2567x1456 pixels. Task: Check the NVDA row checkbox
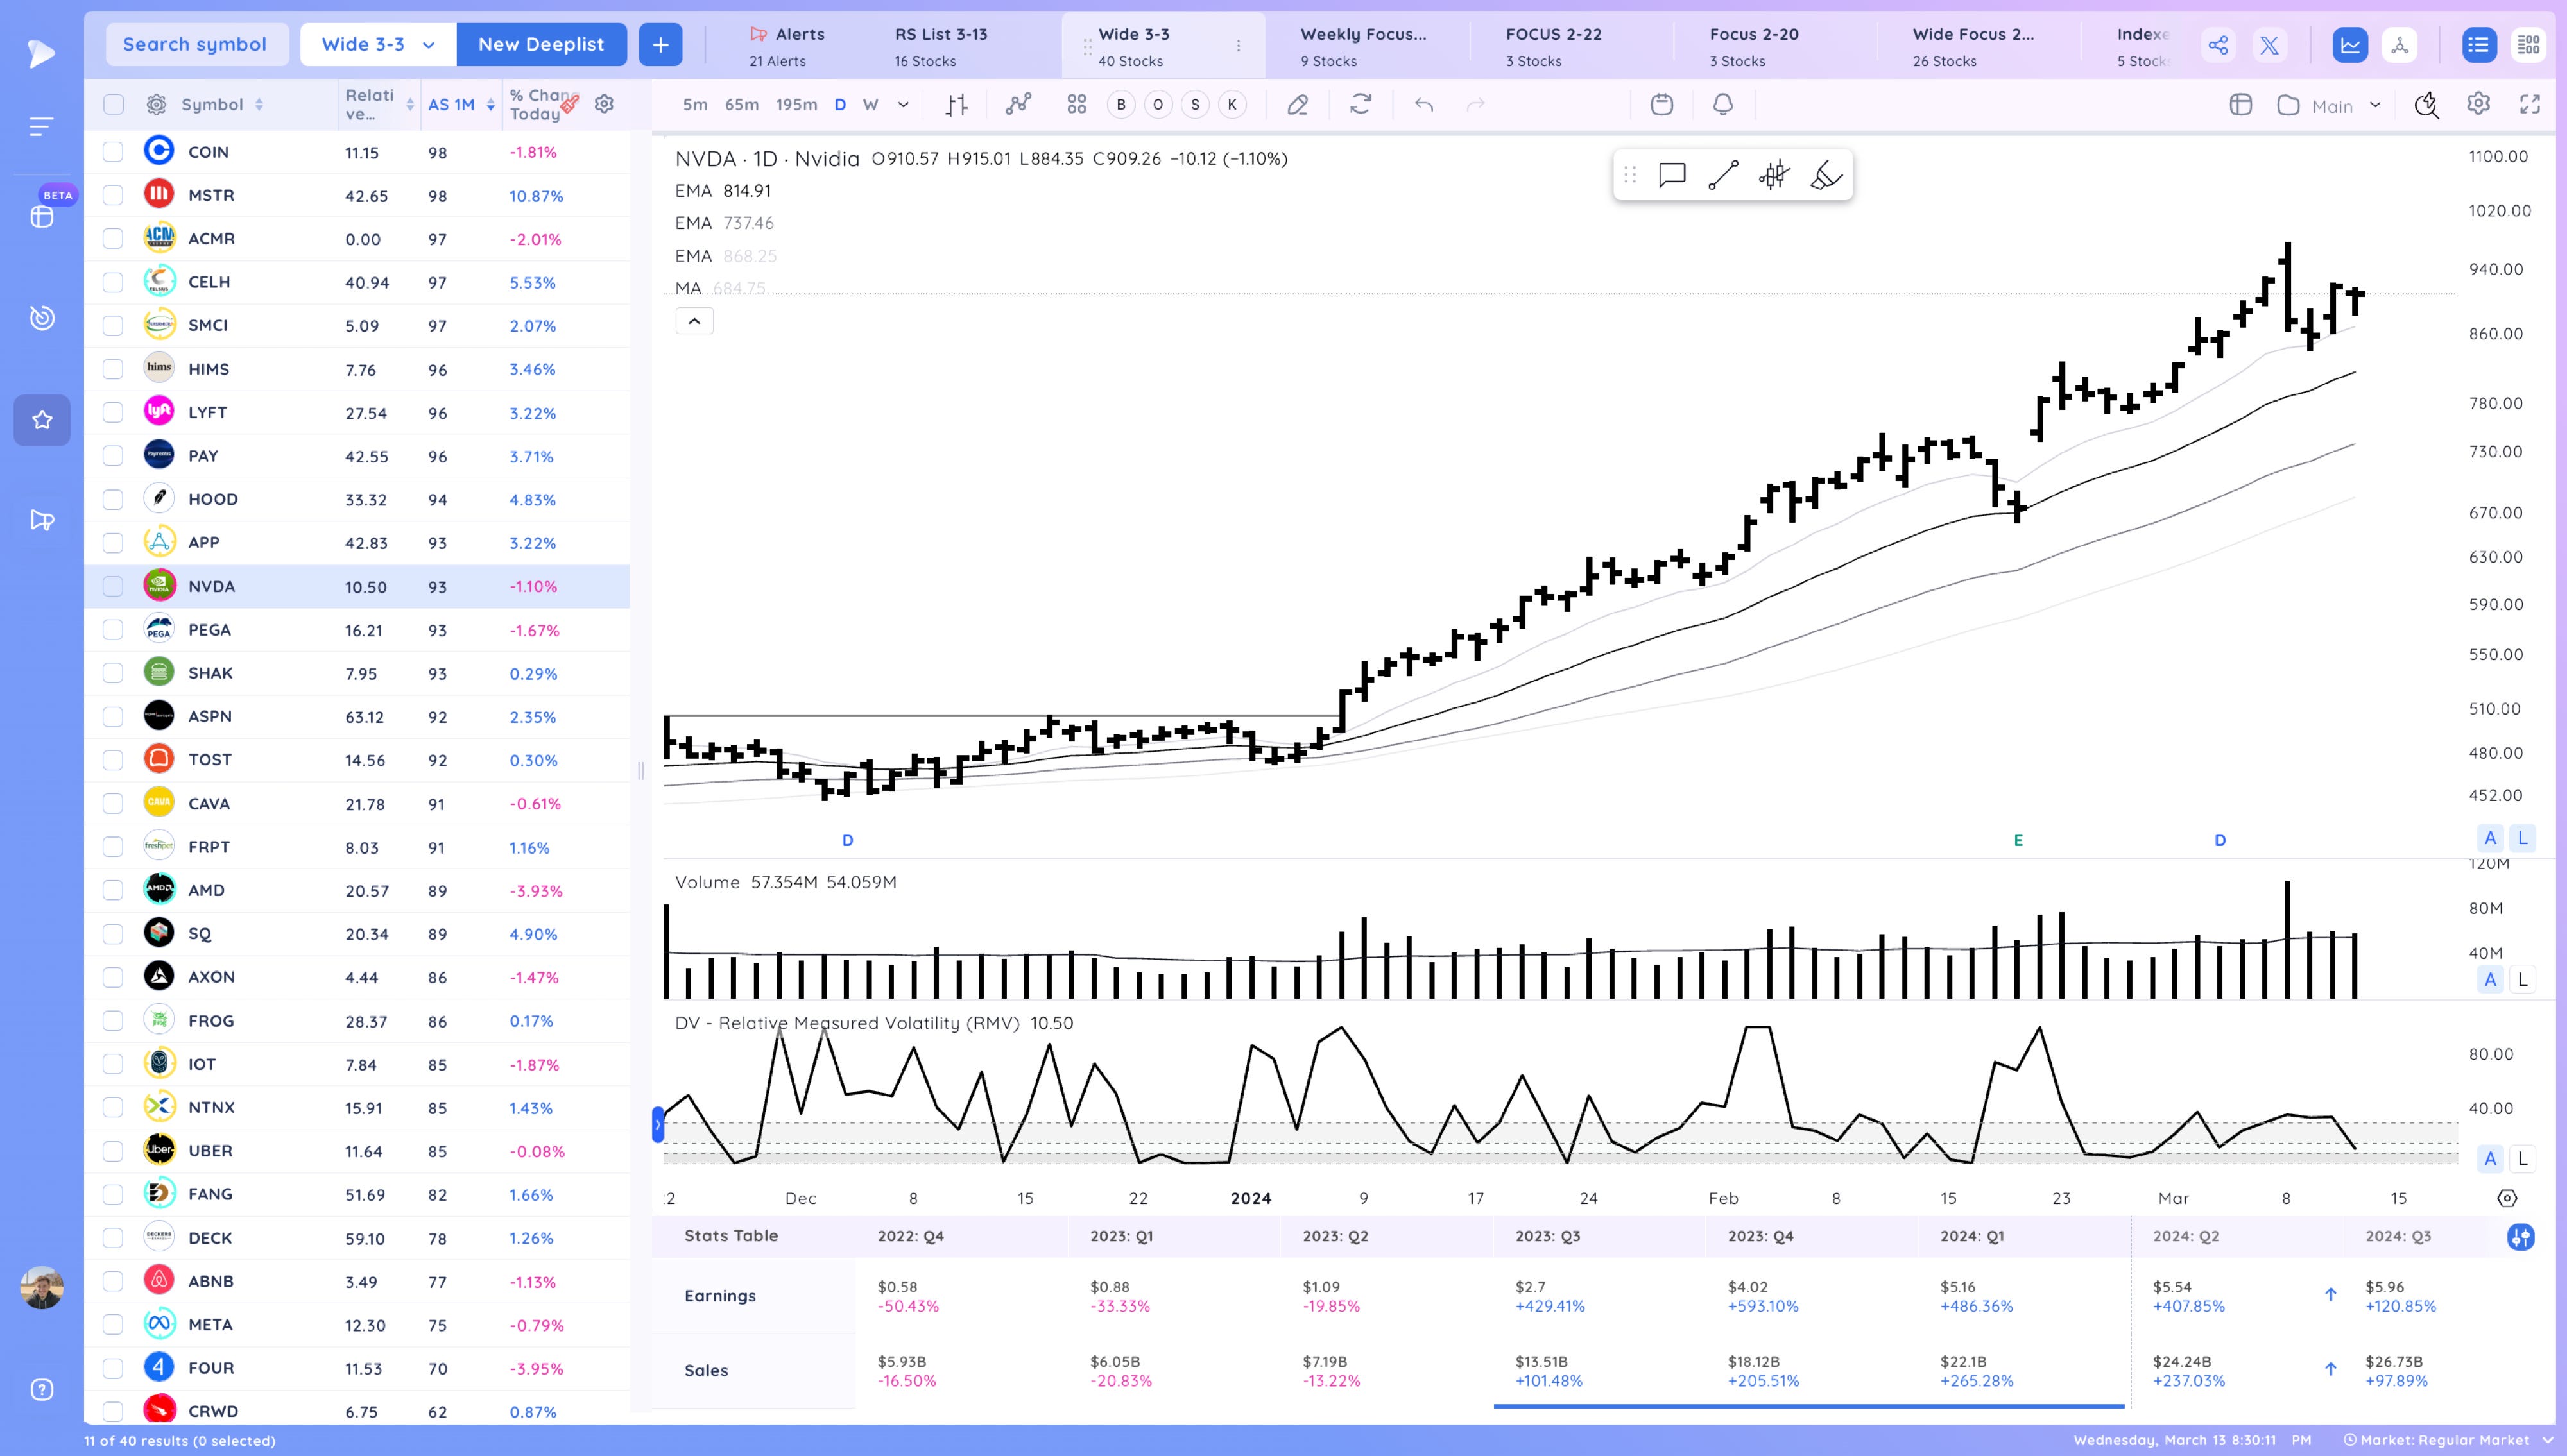pyautogui.click(x=113, y=586)
